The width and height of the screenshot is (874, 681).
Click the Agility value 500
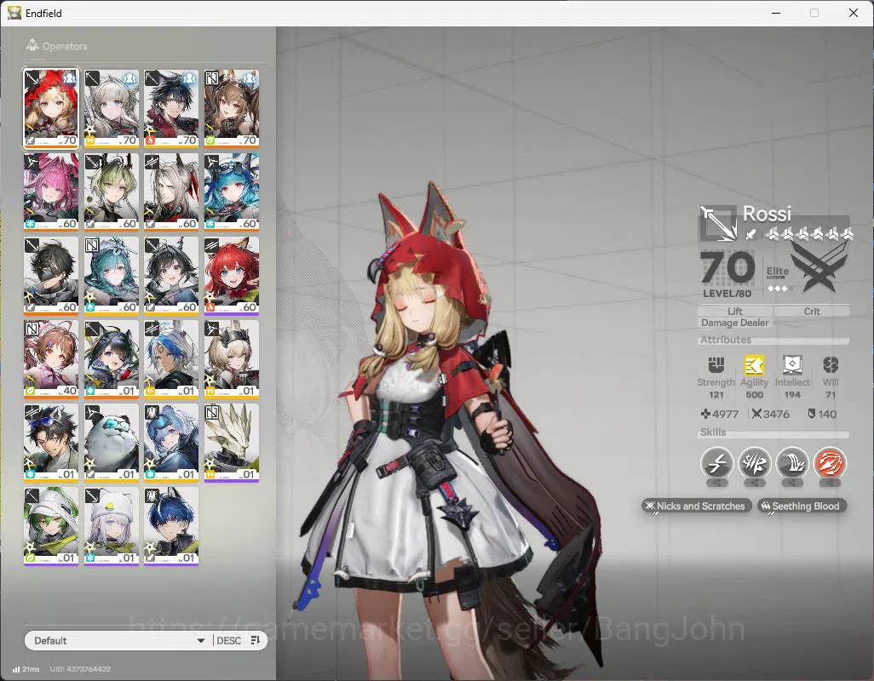pyautogui.click(x=754, y=395)
